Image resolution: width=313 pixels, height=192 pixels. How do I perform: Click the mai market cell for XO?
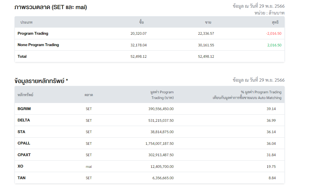click(89, 167)
